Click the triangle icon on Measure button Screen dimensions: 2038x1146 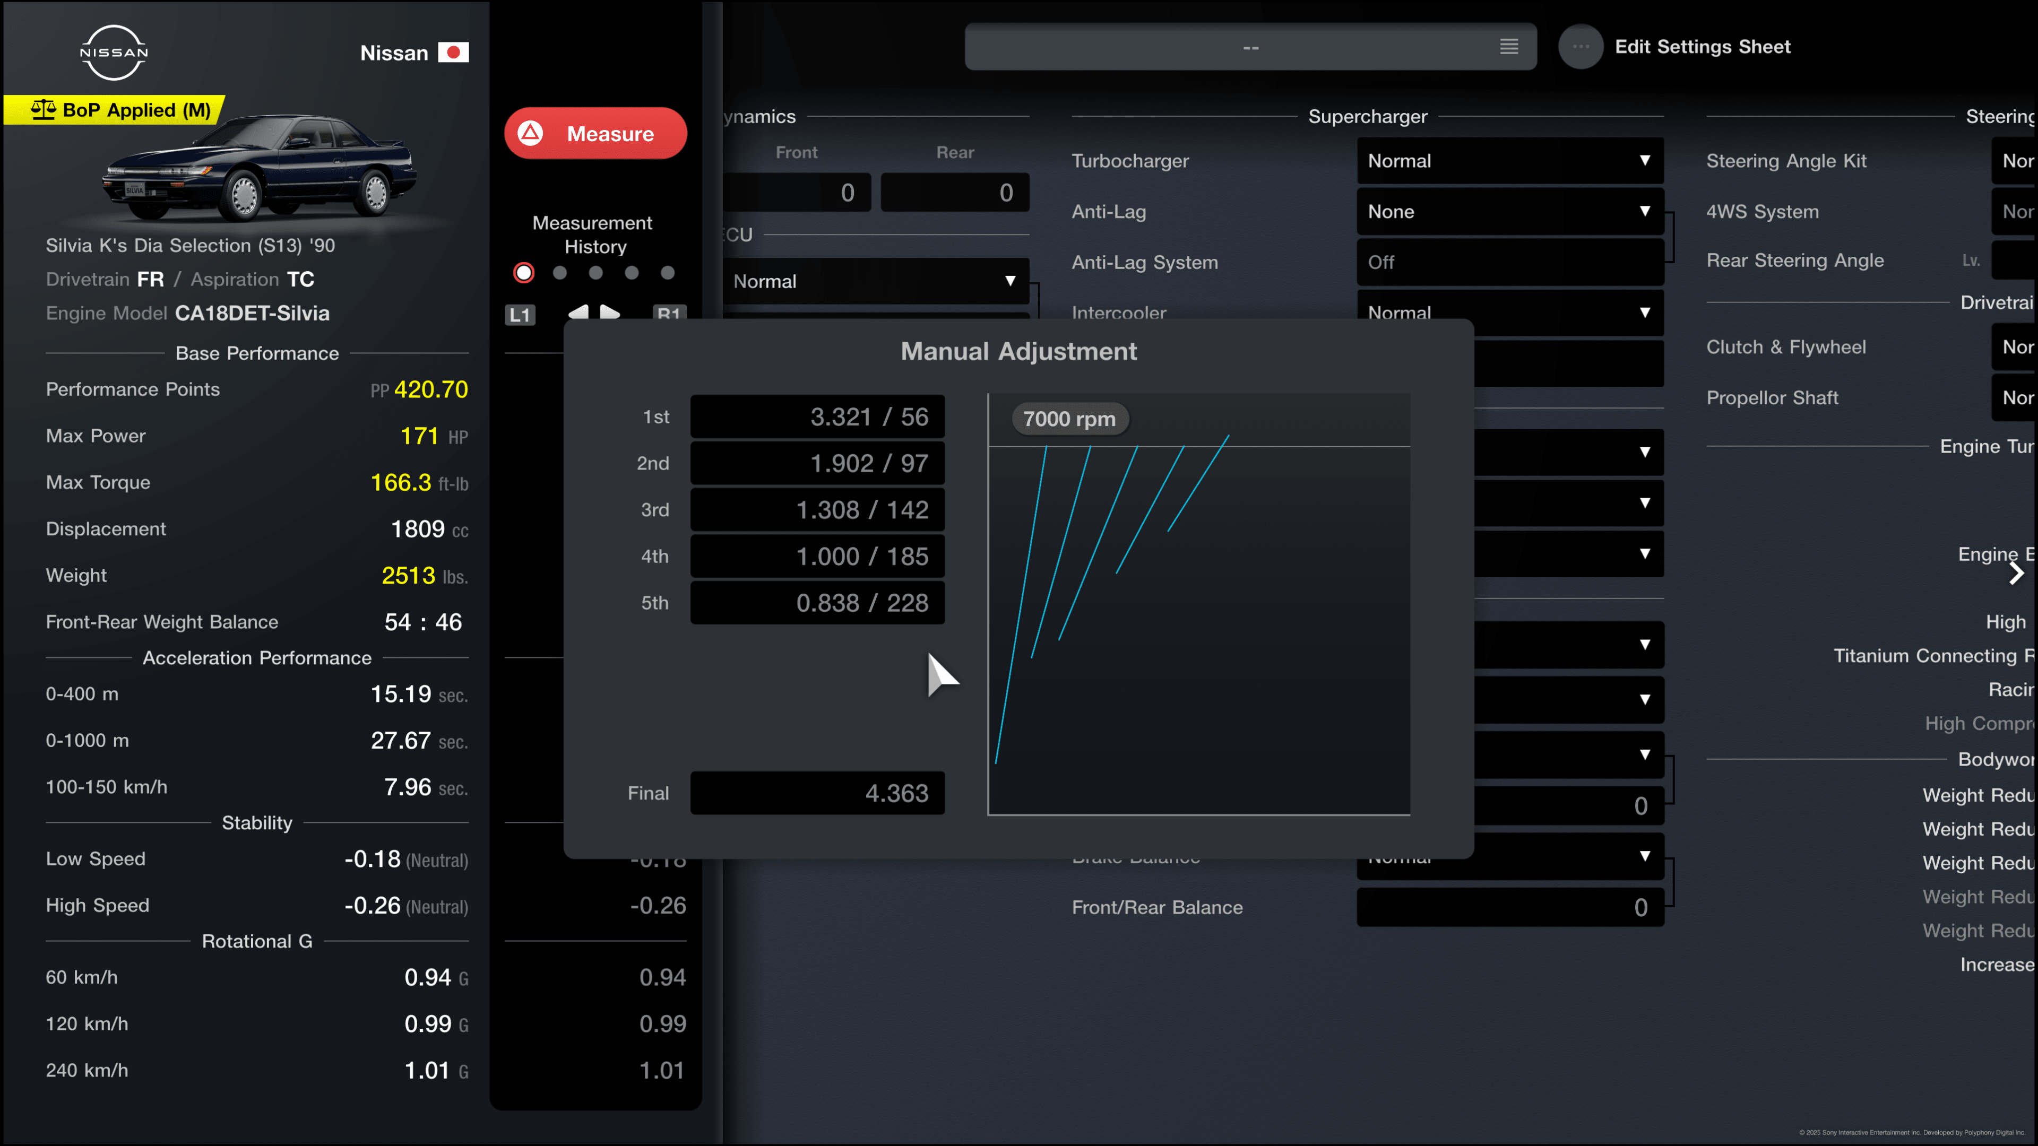click(531, 133)
